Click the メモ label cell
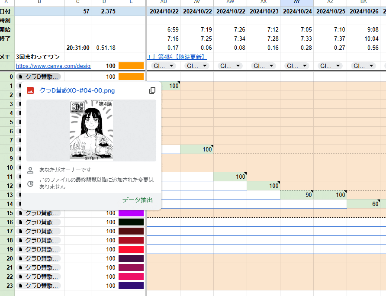386x296 pixels. (7, 57)
